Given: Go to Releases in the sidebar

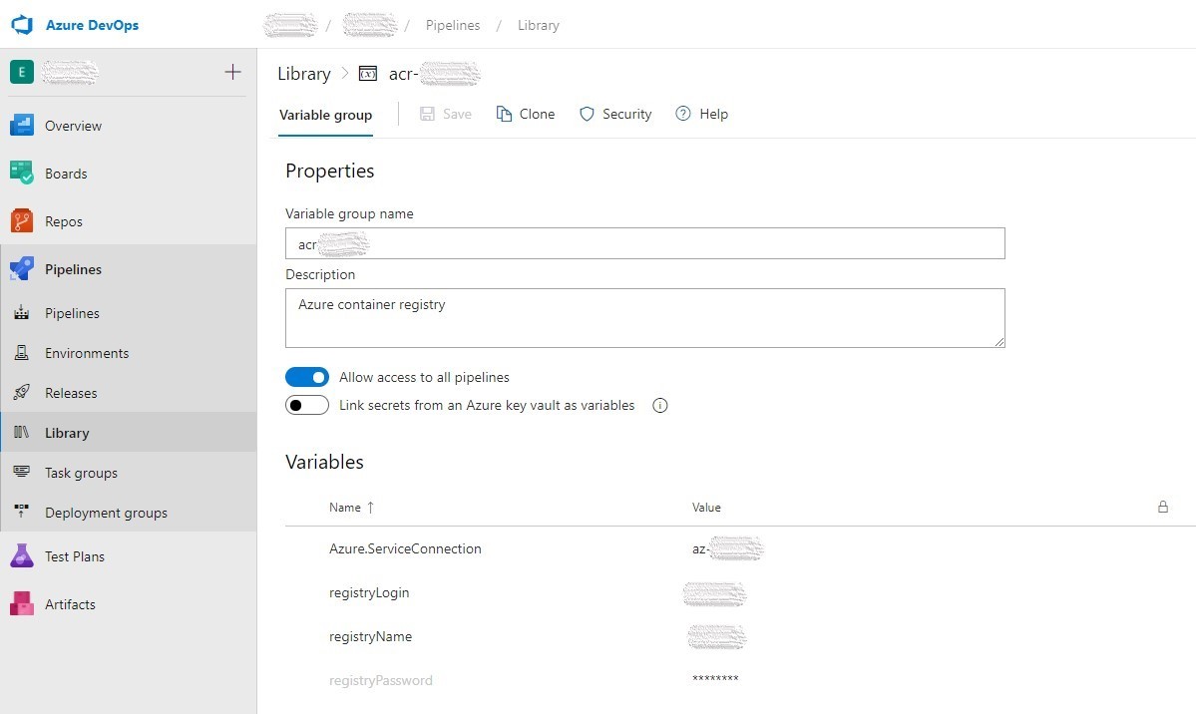Looking at the screenshot, I should [x=71, y=393].
